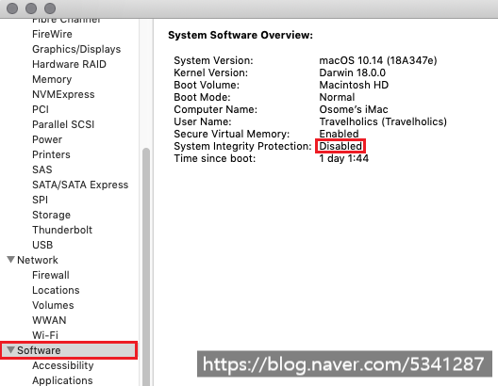The width and height of the screenshot is (498, 386).
Task: Open Volumes under Network
Action: 53,305
